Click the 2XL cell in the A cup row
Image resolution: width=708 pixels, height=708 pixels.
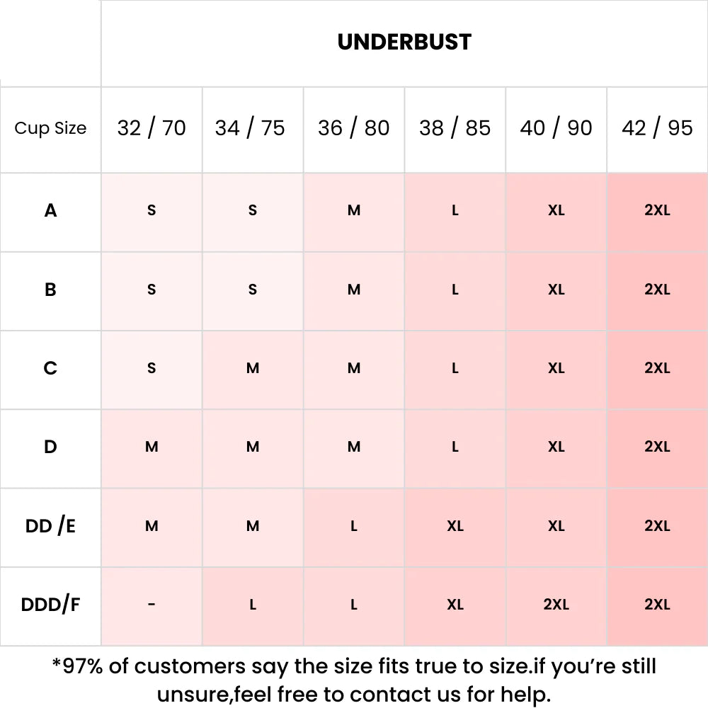tap(657, 210)
